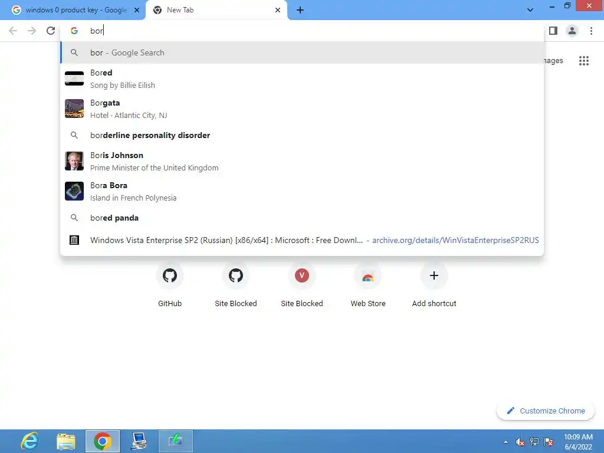Screen dimensions: 604x453
Task: Open the Google apps grid icon
Action: pos(584,61)
